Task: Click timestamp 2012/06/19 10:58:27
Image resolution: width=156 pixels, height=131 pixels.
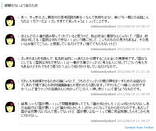Action: [133, 26]
